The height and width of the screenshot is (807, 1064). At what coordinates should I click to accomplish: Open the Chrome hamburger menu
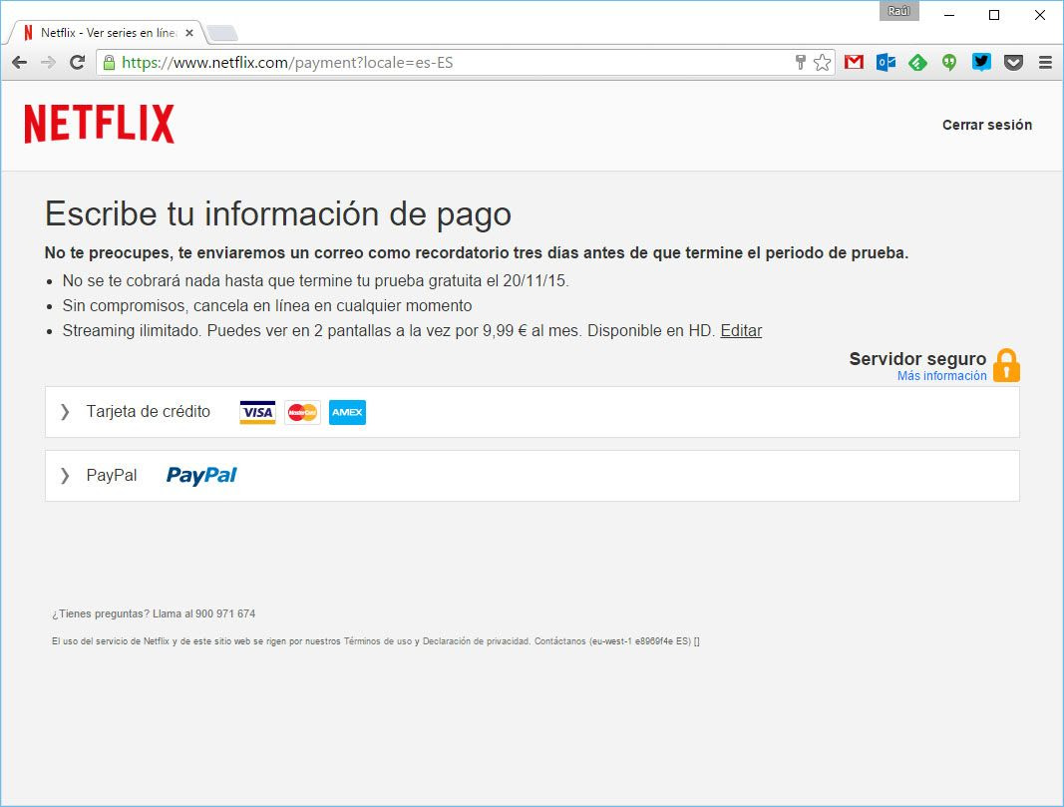1045,63
